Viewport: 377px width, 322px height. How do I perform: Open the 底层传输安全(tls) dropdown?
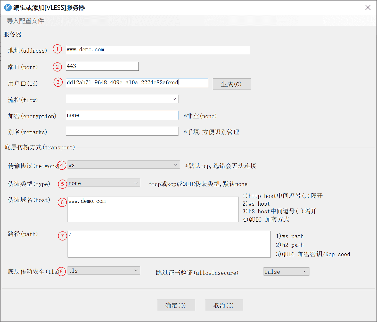coord(104,270)
